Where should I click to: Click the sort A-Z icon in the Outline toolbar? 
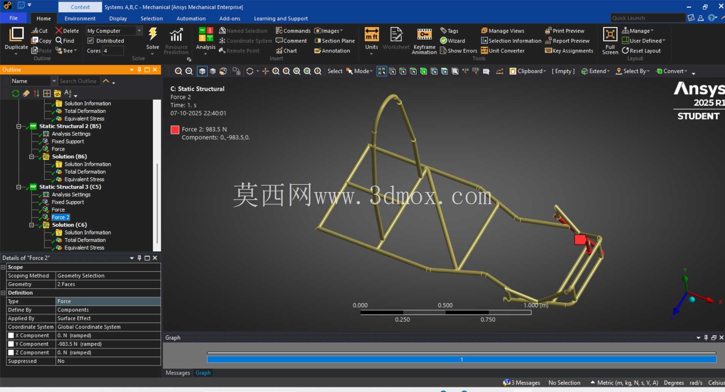pos(68,93)
